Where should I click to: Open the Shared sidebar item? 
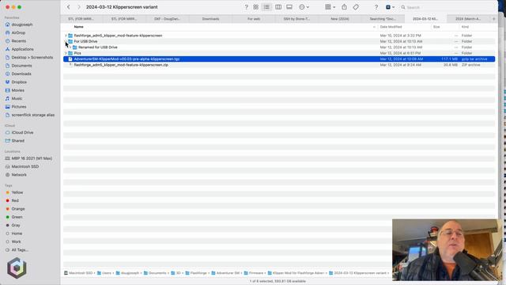pyautogui.click(x=17, y=141)
